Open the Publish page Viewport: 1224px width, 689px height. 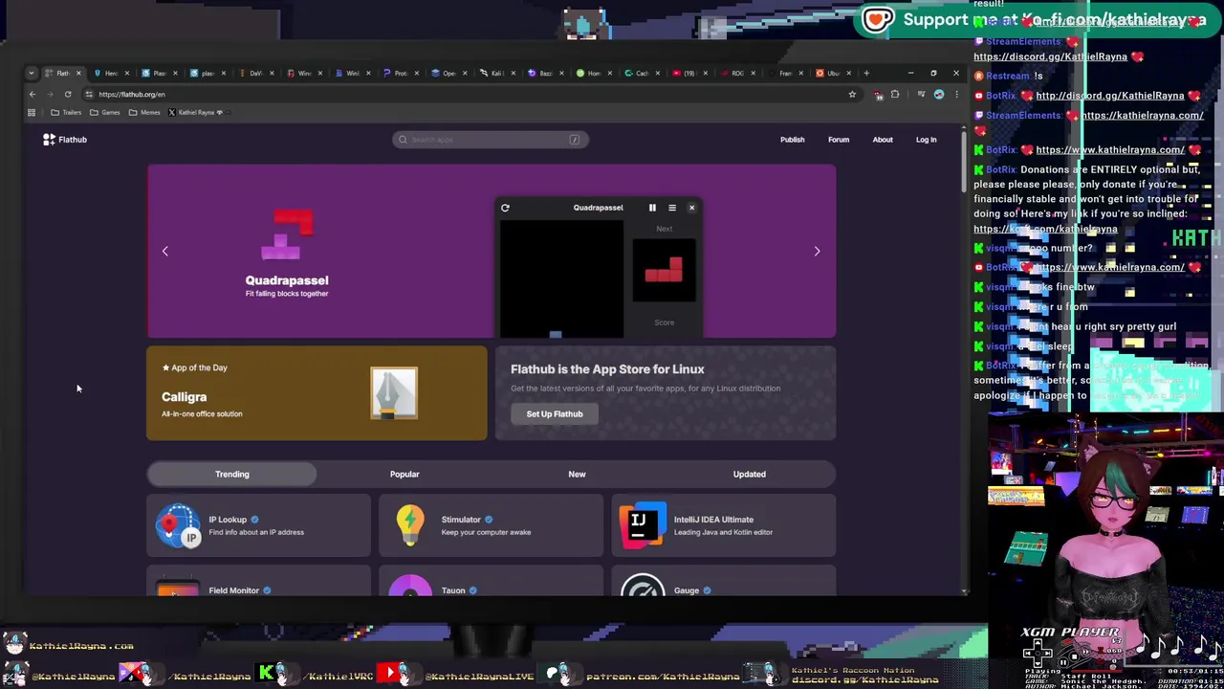point(792,140)
